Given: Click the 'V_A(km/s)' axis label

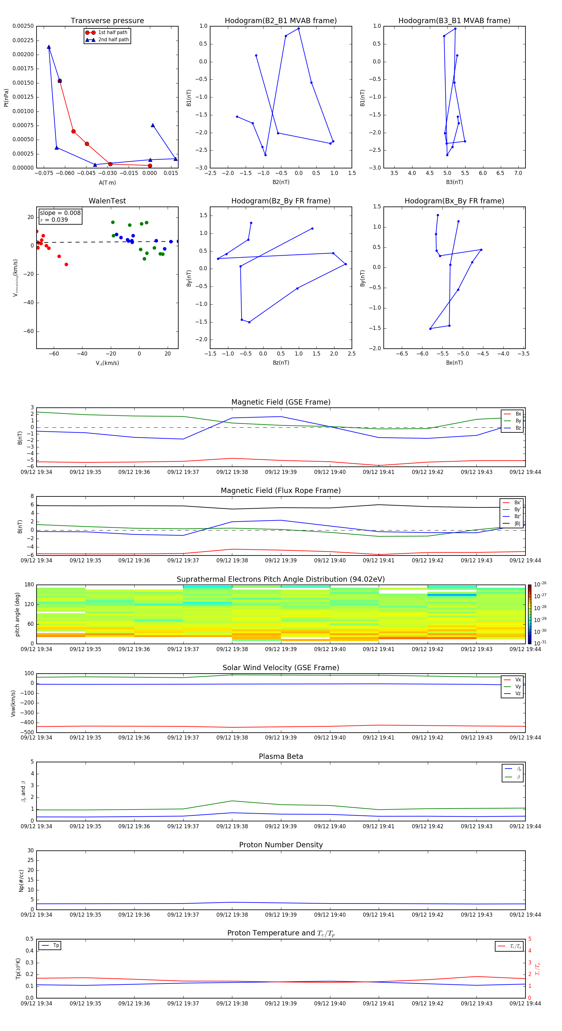Looking at the screenshot, I should click(107, 363).
